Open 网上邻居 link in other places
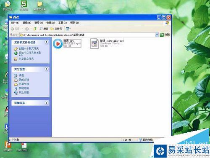 [x=24, y=92]
